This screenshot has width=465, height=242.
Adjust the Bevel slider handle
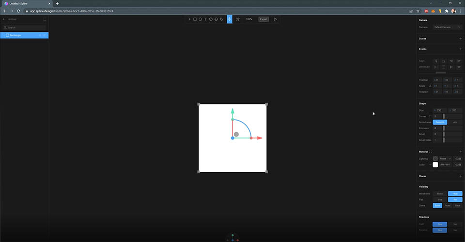(x=444, y=134)
